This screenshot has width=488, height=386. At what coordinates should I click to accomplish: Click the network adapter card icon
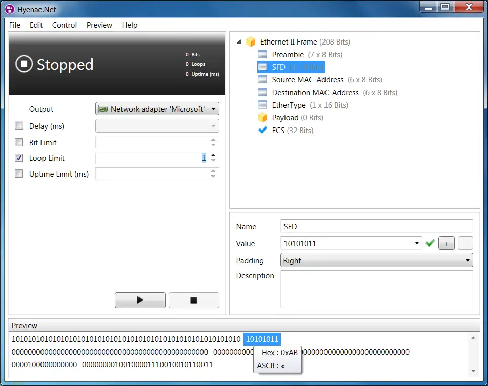click(103, 109)
